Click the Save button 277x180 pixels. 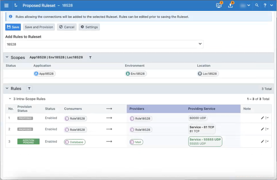click(x=13, y=27)
